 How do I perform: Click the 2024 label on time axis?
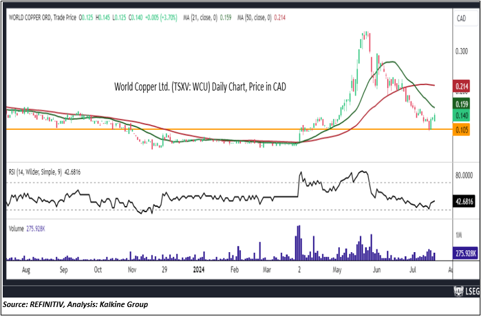tap(198, 271)
